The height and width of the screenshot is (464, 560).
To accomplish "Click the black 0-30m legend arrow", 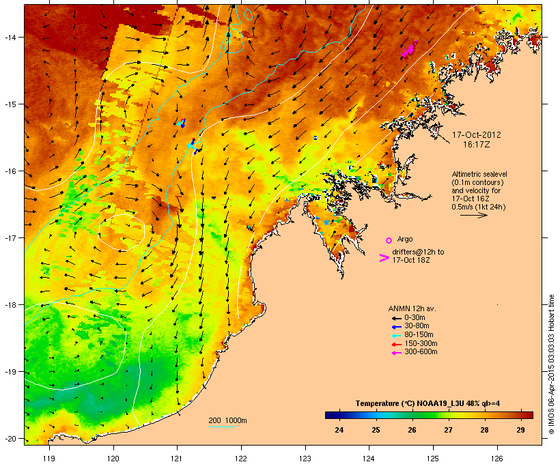I will [396, 319].
